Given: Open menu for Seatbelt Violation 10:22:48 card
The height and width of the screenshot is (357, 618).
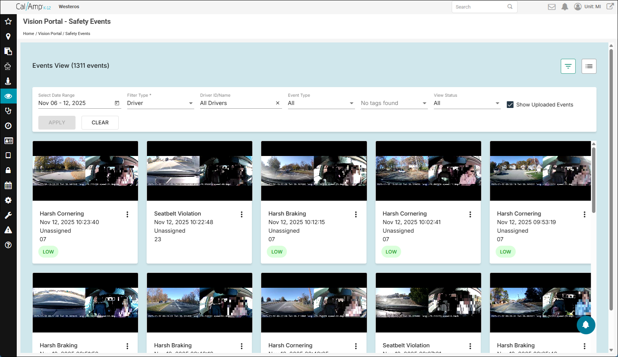Looking at the screenshot, I should [x=241, y=214].
